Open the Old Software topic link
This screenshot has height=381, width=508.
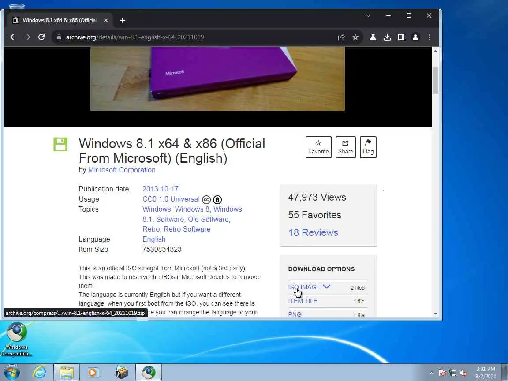point(208,219)
